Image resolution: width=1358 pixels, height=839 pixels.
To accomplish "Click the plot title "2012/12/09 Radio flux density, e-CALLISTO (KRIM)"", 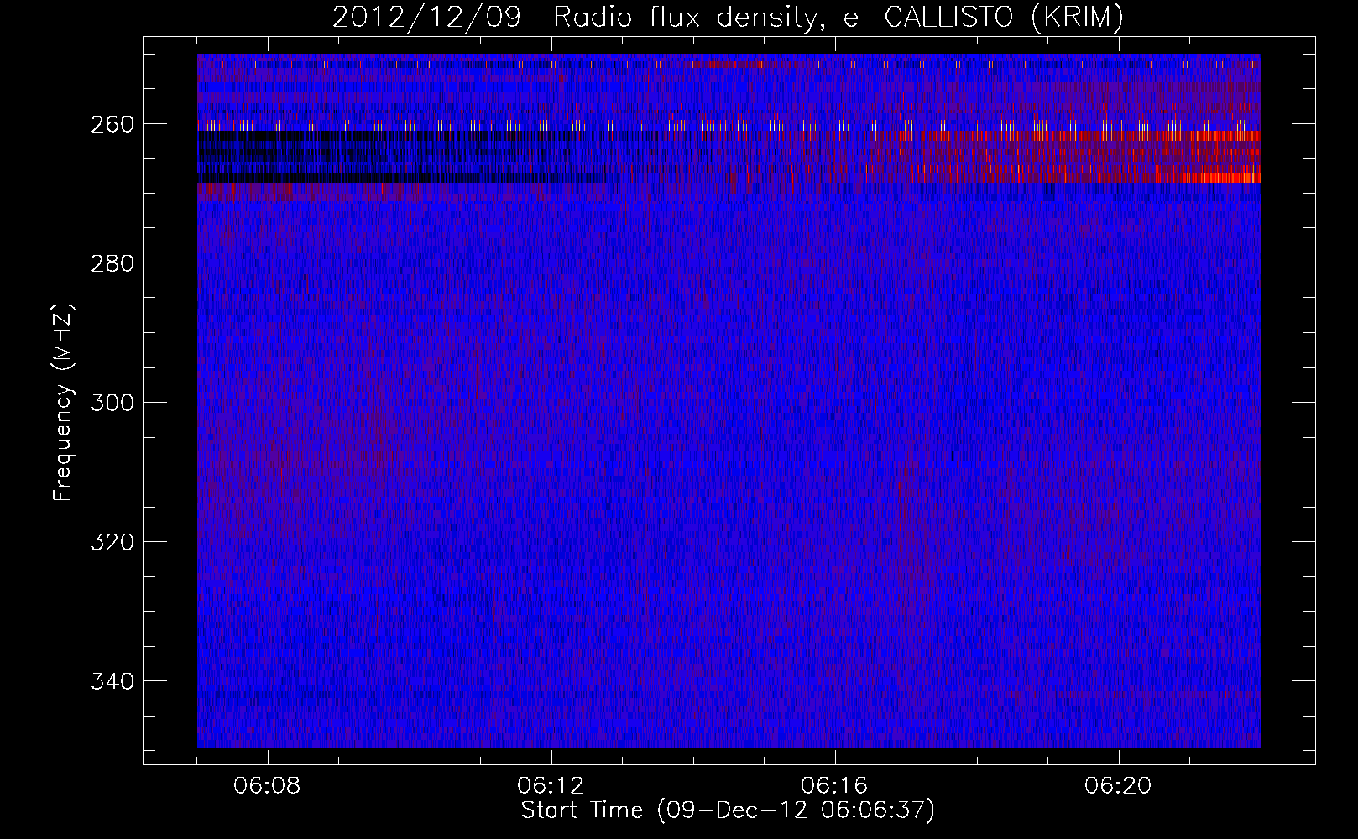I will pos(728,18).
